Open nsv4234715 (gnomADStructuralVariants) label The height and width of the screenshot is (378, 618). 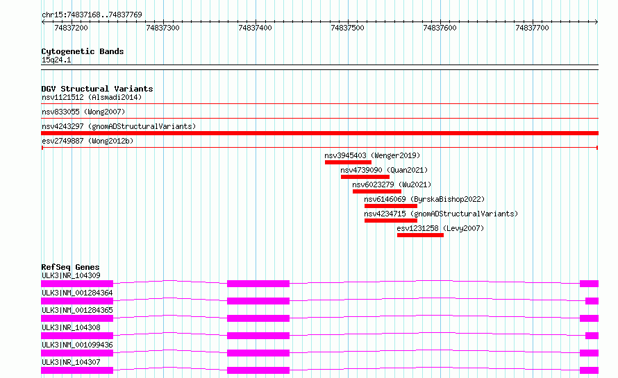[x=441, y=214]
